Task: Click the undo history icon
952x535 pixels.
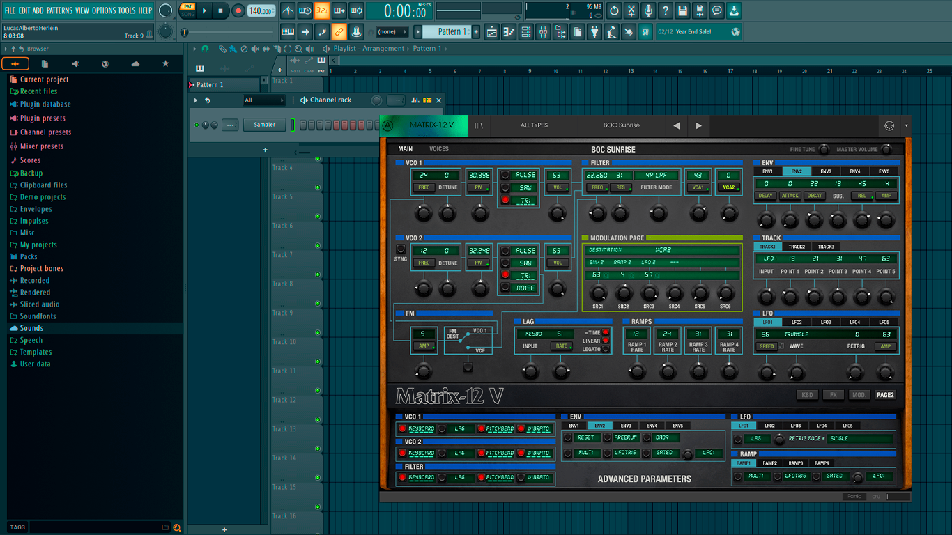Action: coord(614,10)
